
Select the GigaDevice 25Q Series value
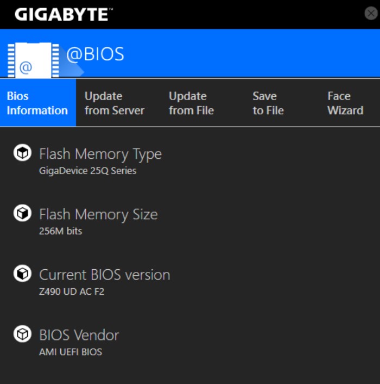pos(88,171)
